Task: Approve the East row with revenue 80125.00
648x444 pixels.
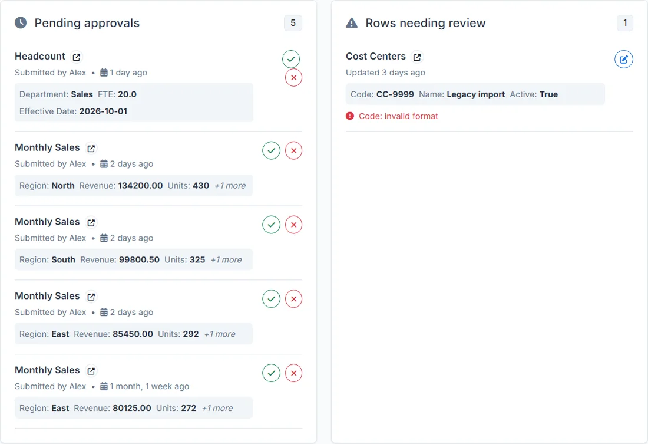Action: [x=271, y=373]
